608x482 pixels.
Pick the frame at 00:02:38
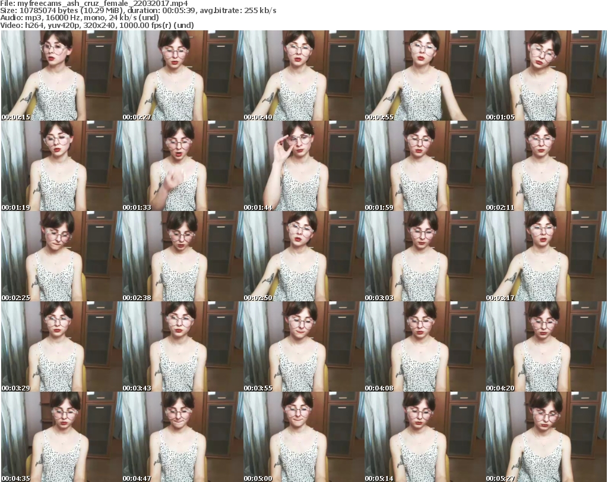(183, 256)
